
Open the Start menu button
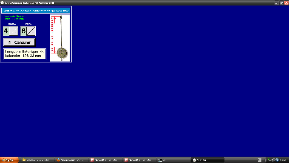9,160
